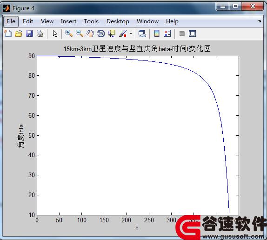This screenshot has height=240, width=267.
Task: Open the Help menu
Action: (x=172, y=21)
